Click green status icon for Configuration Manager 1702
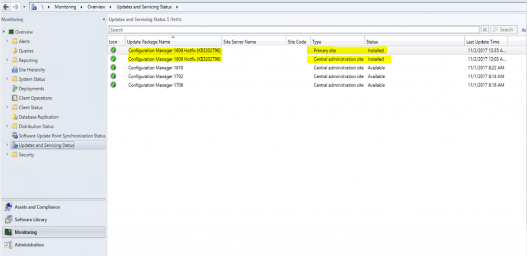 click(113, 76)
